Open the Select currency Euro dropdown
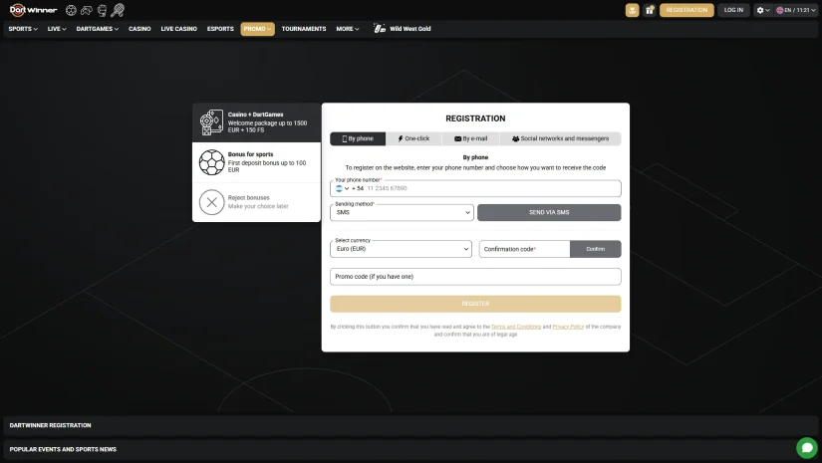The width and height of the screenshot is (822, 463). pyautogui.click(x=402, y=249)
